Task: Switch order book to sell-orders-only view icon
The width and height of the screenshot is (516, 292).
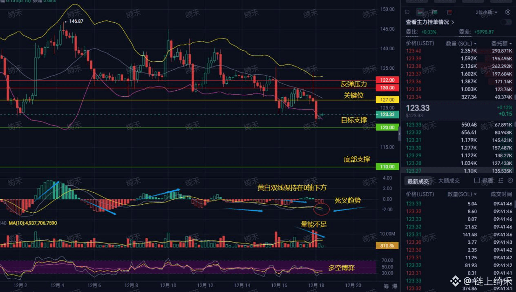Action: (x=449, y=12)
